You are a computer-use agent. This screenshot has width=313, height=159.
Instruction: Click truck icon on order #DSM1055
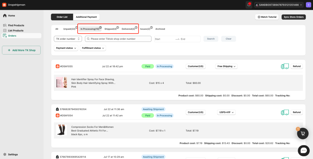point(285,66)
